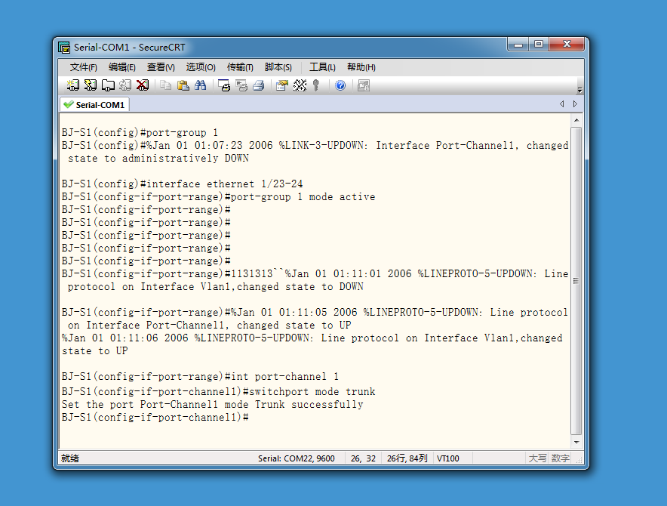The width and height of the screenshot is (667, 506).
Task: Click the 'interface ethernet 1/23-24' line
Action: (x=182, y=184)
